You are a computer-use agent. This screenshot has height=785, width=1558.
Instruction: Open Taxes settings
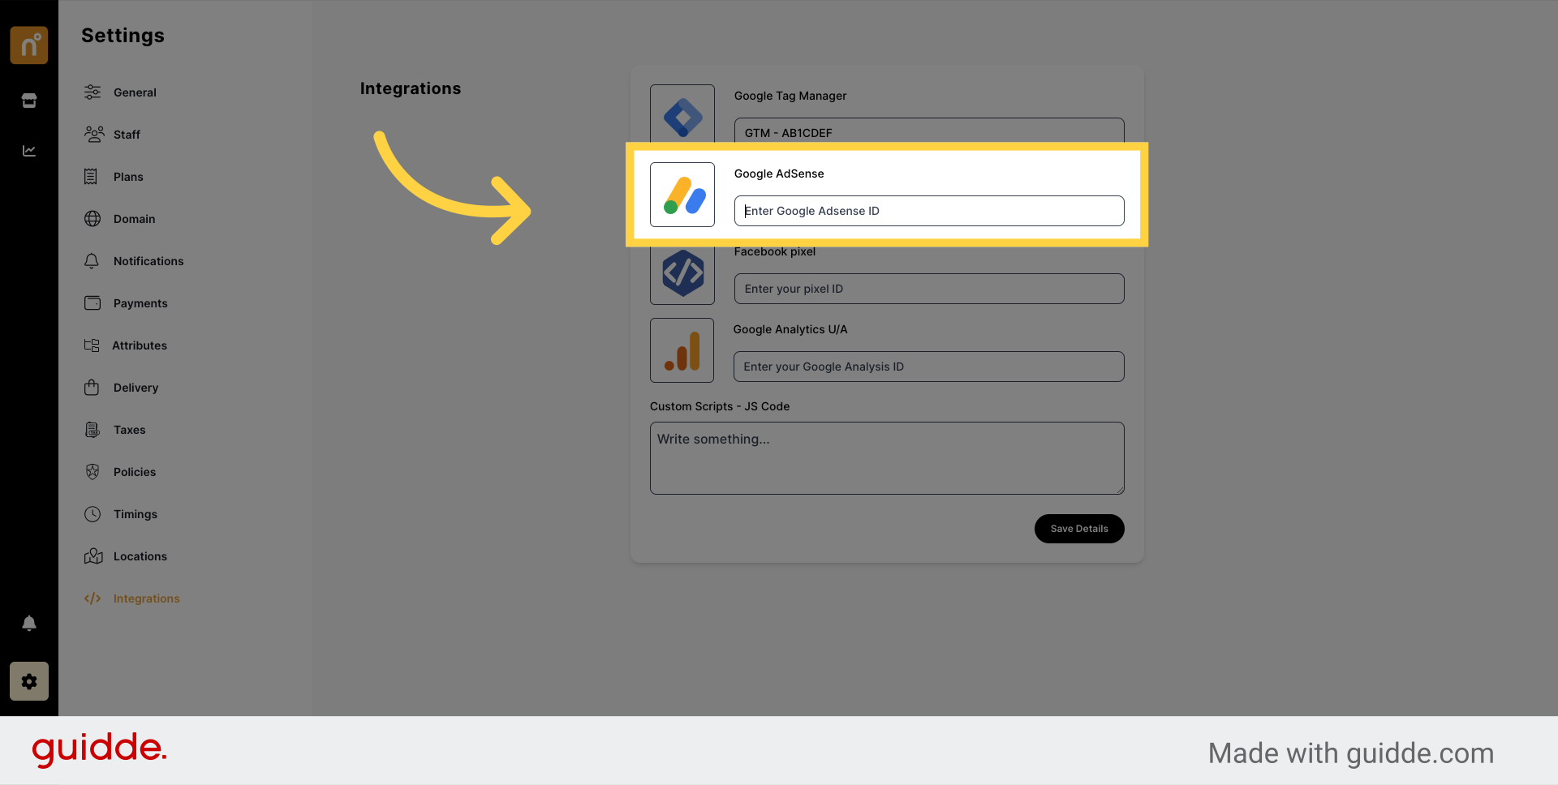[x=130, y=430]
